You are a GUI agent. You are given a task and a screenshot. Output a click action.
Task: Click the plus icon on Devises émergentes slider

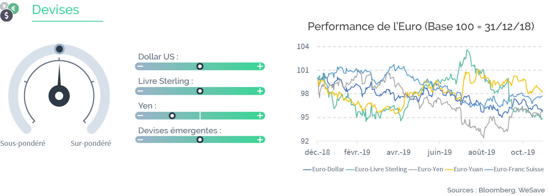(260, 140)
